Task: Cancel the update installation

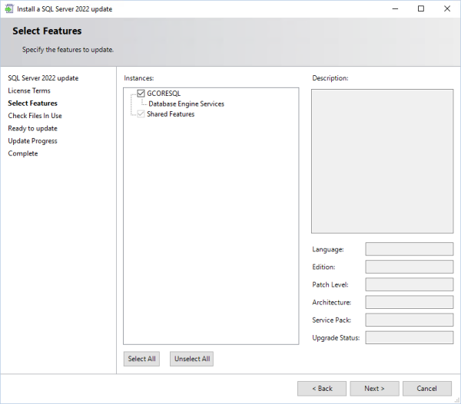Action: tap(426, 389)
